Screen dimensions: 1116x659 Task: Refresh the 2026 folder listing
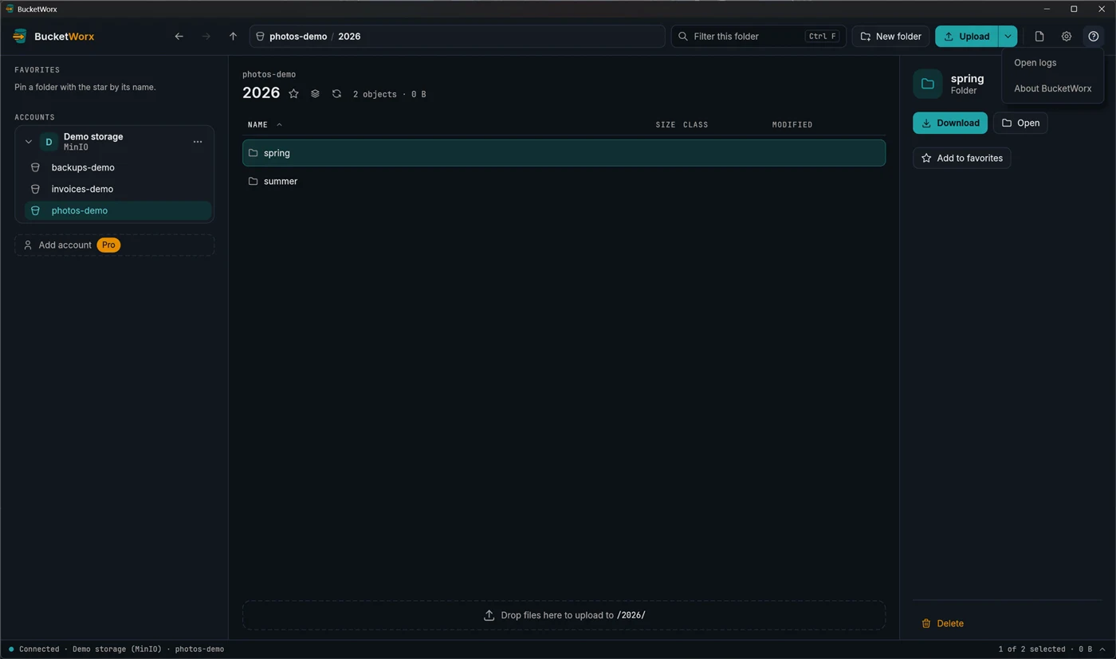click(336, 94)
